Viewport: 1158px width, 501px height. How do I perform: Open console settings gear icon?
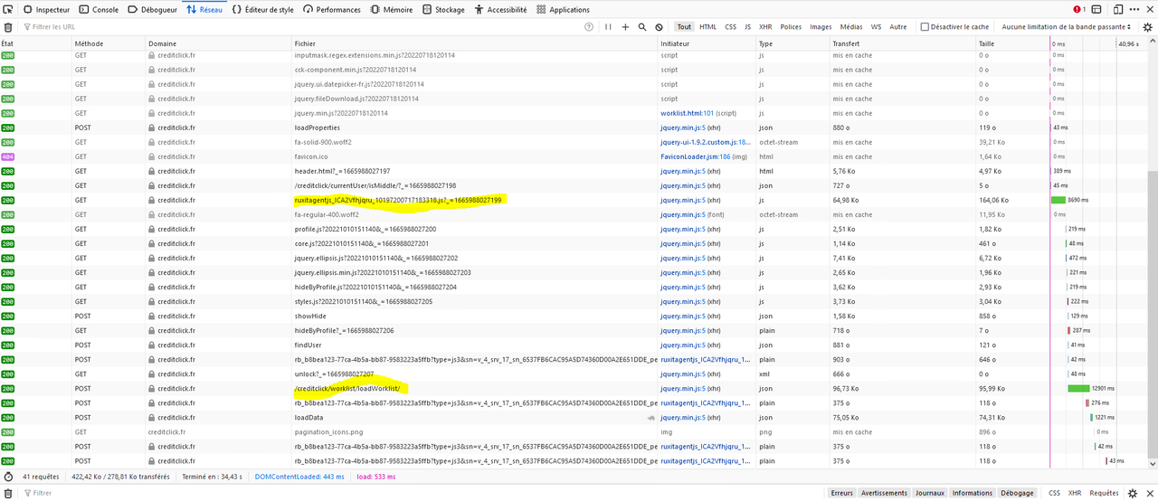(1134, 493)
